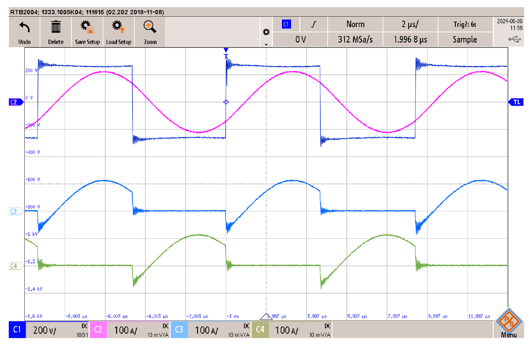Image resolution: width=531 pixels, height=346 pixels.
Task: Click the Trig?: 6s status field
Action: 465,24
